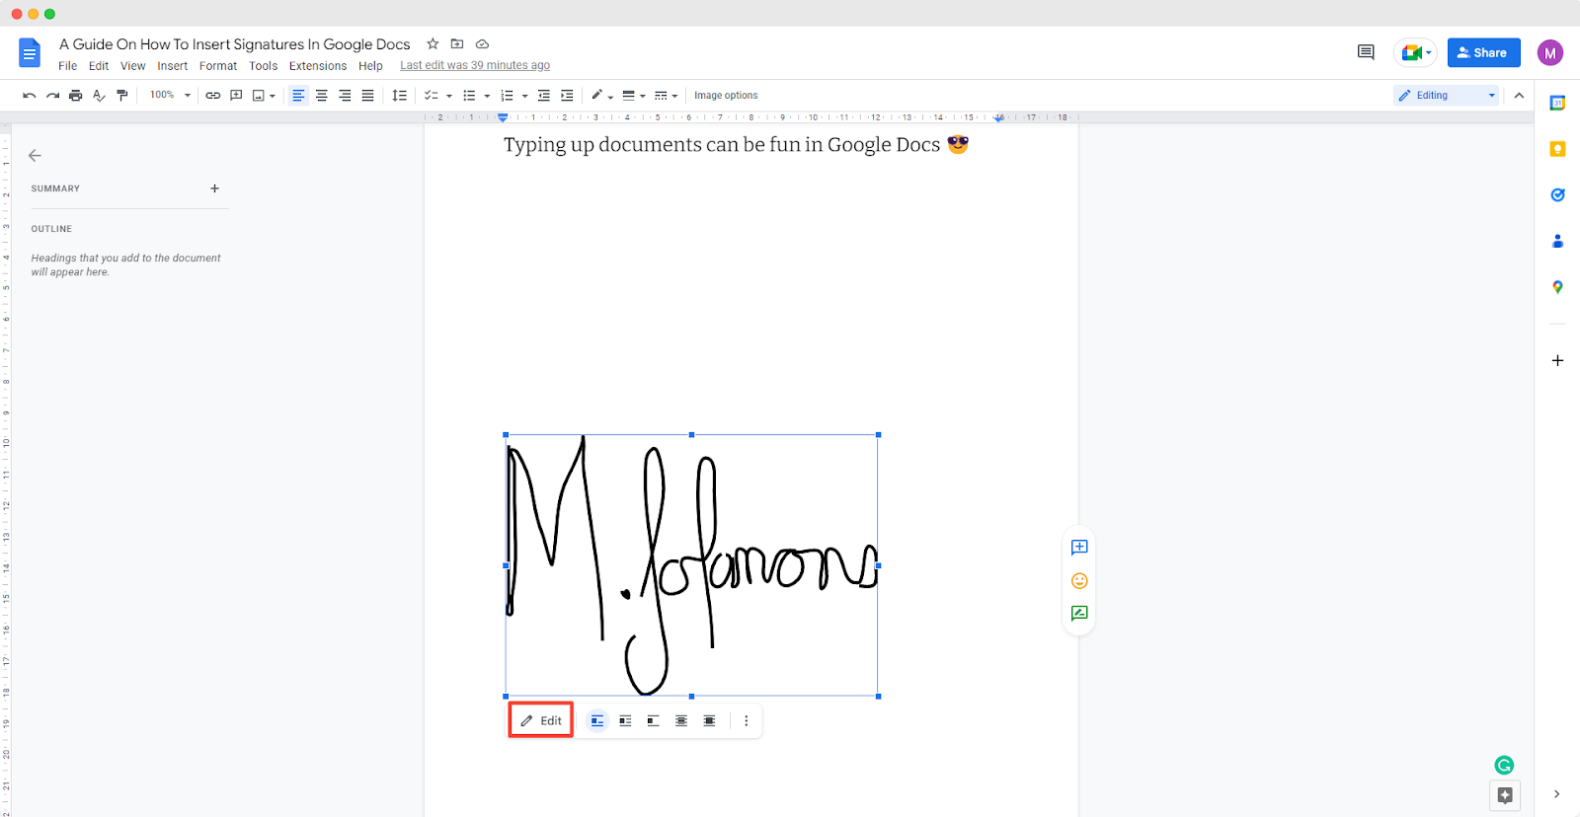Go to Docs home via the blue logo

[x=30, y=53]
